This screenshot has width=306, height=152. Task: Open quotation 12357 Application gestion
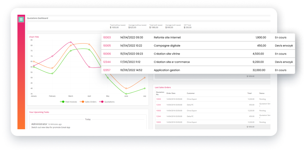tap(107, 70)
